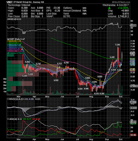The width and height of the screenshot is (138, 141).
Task: Click the 1M volume axis label
Action: (5, 92)
